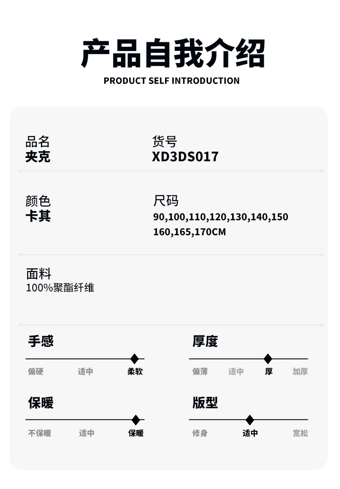Select the 偏硬 option under 手感
This screenshot has width=340, height=489.
pos(36,371)
